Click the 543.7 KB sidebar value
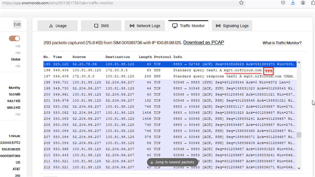The image size is (315, 177). pyautogui.click(x=14, y=101)
